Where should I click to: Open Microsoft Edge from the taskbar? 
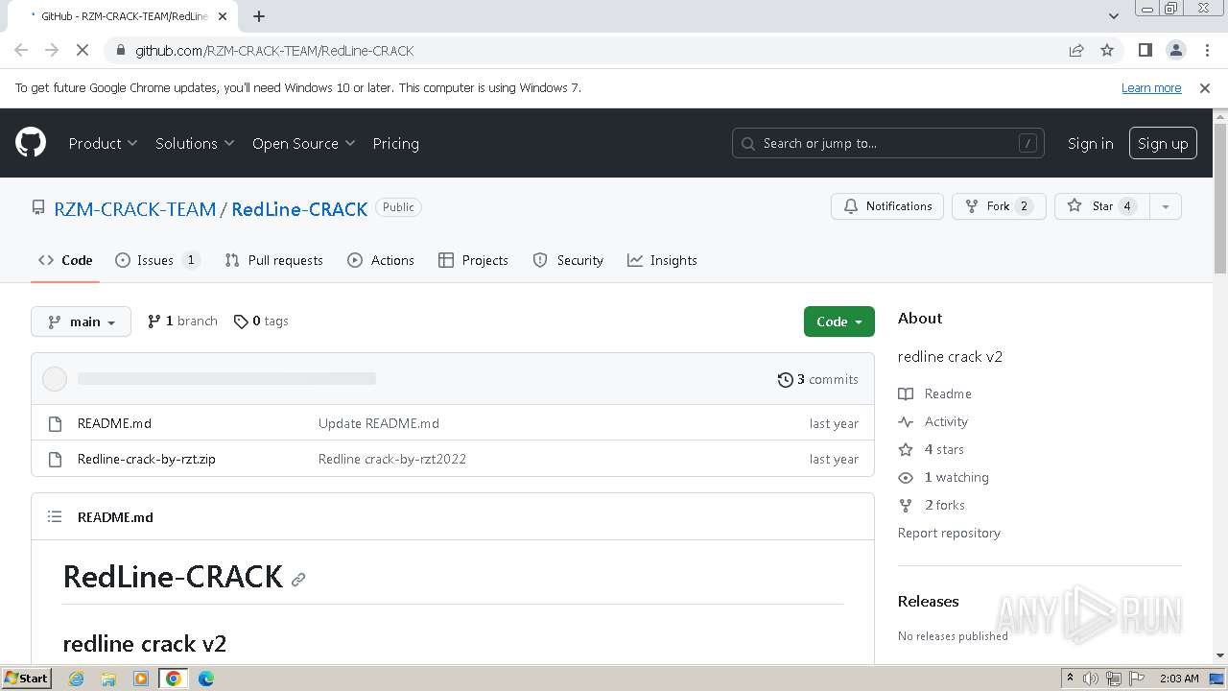(x=206, y=679)
